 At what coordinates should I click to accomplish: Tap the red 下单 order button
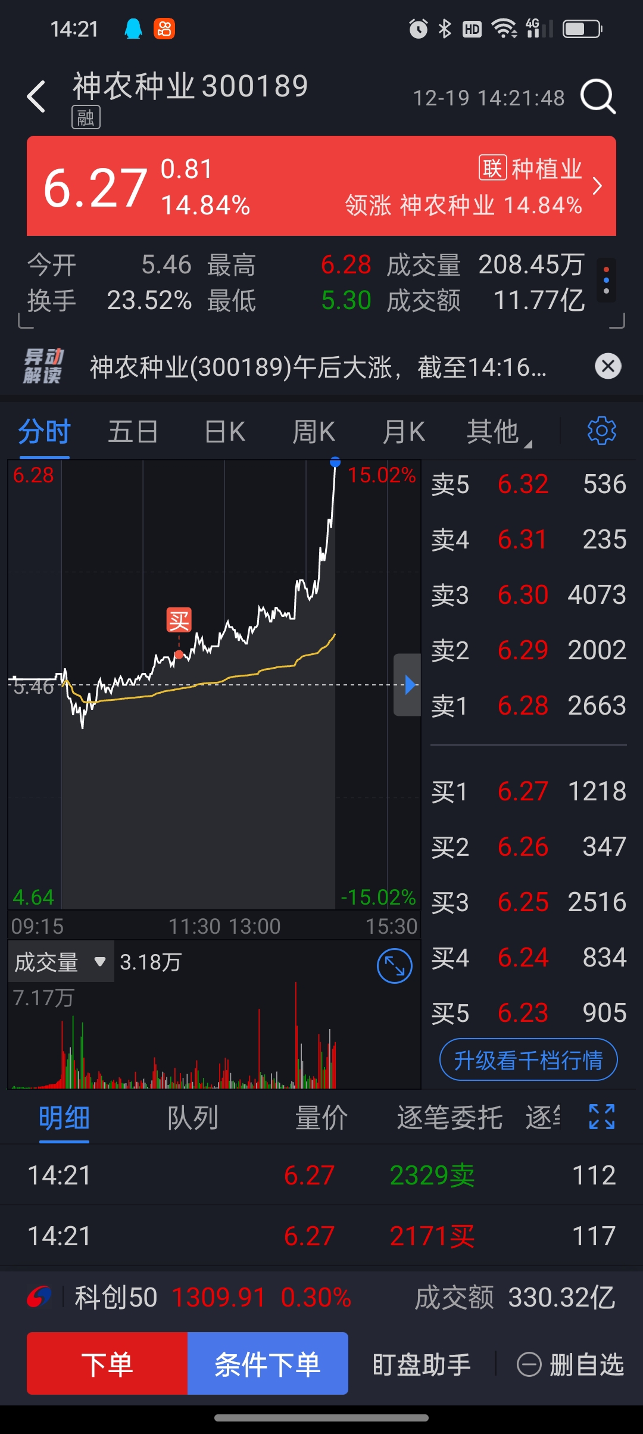click(x=107, y=1364)
